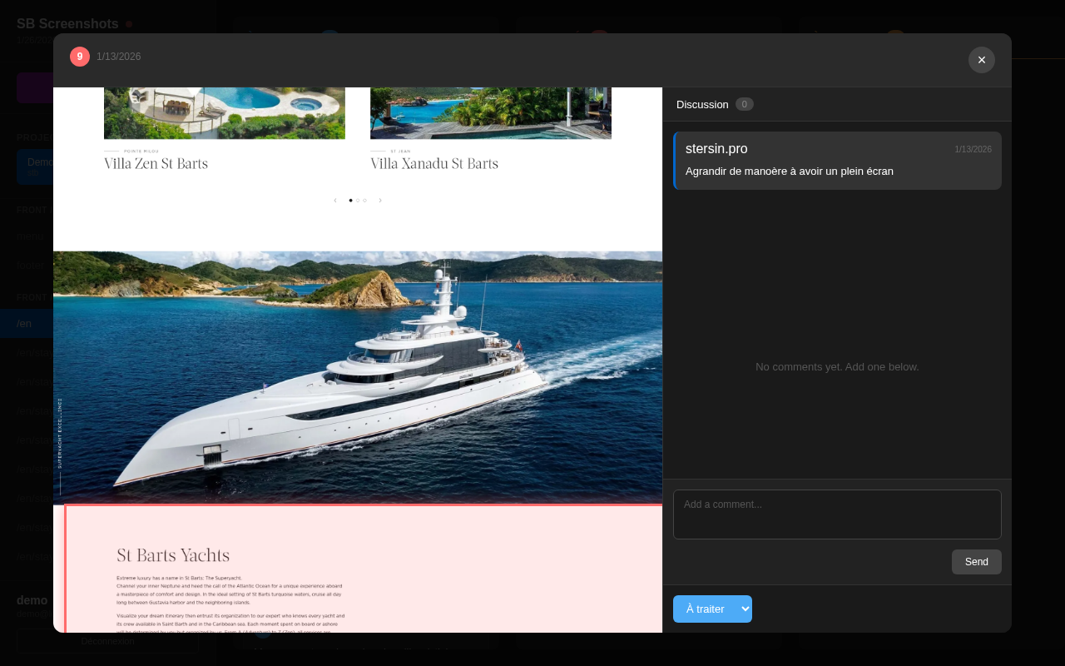Click the red number 9 badge
This screenshot has width=1065, height=666.
[80, 57]
